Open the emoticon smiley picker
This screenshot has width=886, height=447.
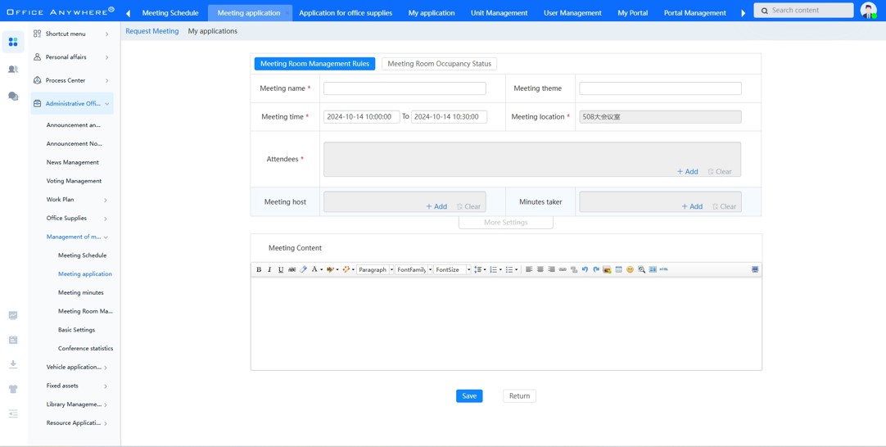(x=630, y=269)
